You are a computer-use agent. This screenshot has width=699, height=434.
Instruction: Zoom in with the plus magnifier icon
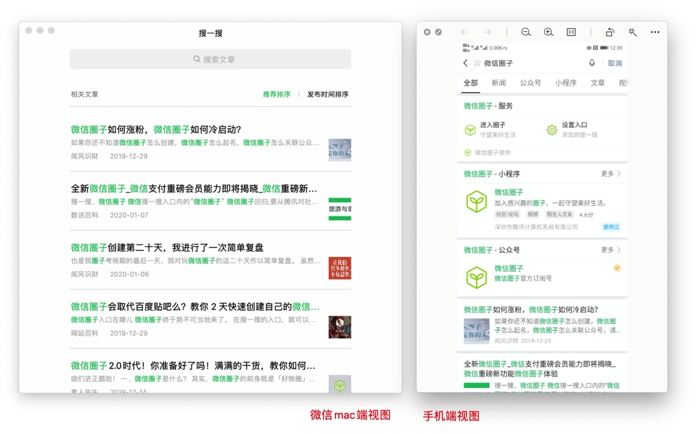[549, 32]
